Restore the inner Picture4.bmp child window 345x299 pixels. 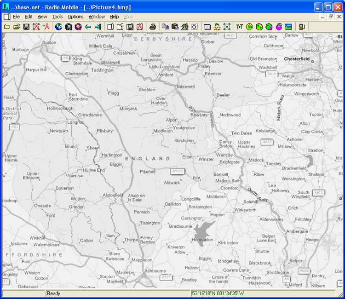(331, 17)
